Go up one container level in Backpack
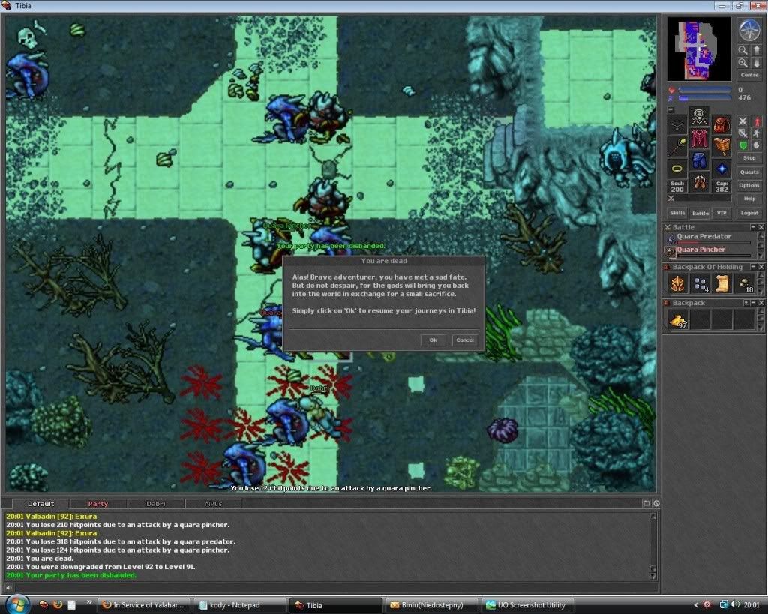The image size is (768, 614). pyautogui.click(x=746, y=303)
